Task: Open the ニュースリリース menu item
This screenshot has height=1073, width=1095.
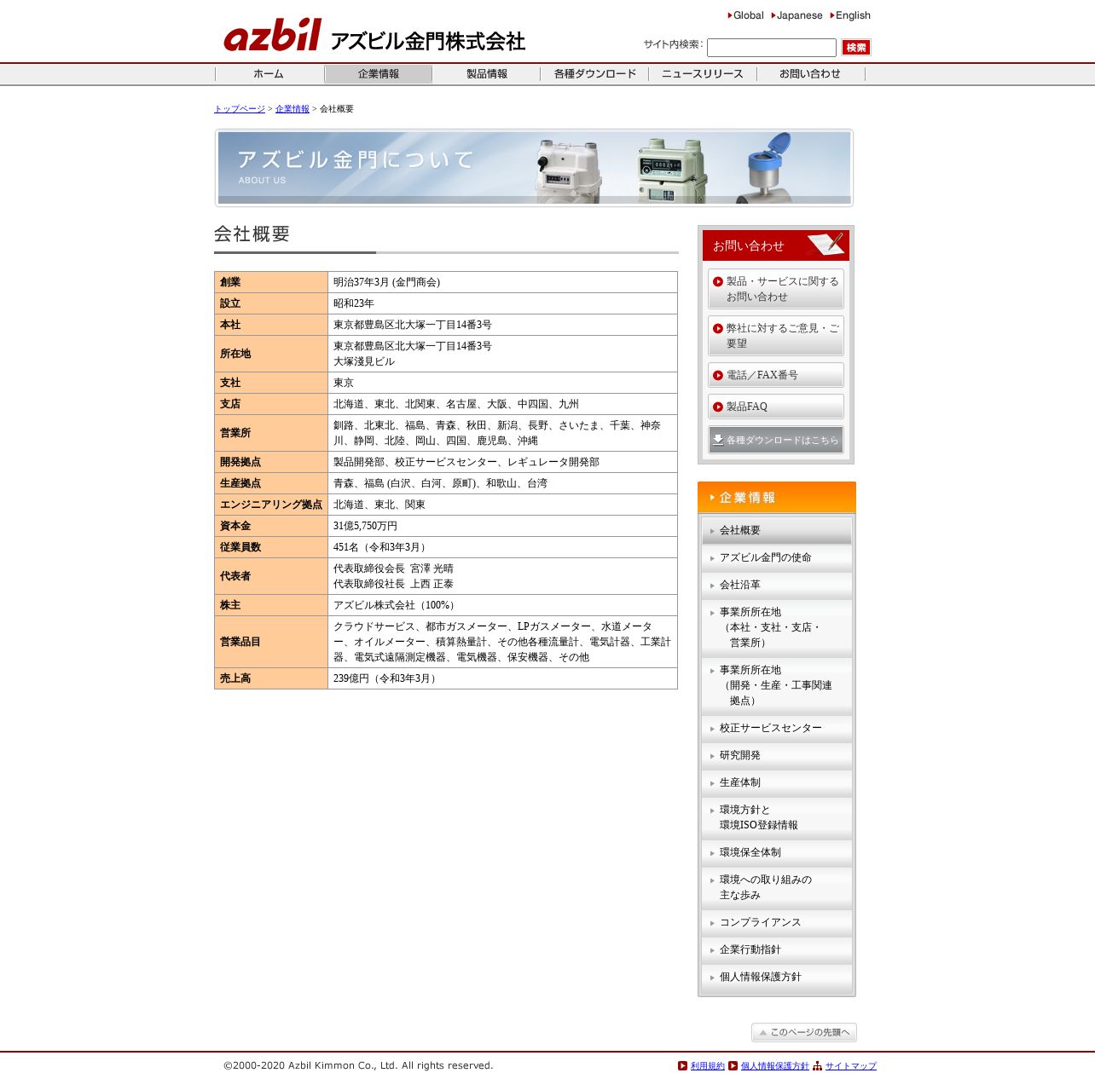Action: pyautogui.click(x=702, y=74)
